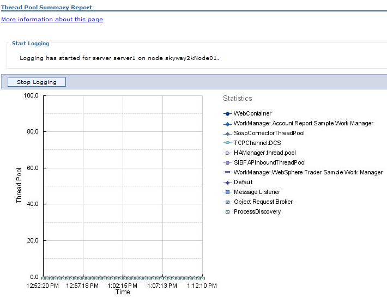Click the TCPChannel.DCS legend marker
Screen dimensions: 387x297
coord(227,143)
